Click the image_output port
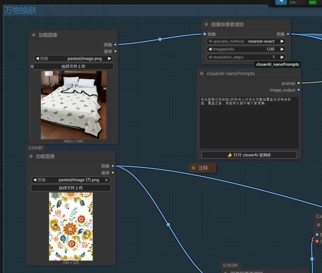The height and width of the screenshot is (273, 322). [298, 90]
